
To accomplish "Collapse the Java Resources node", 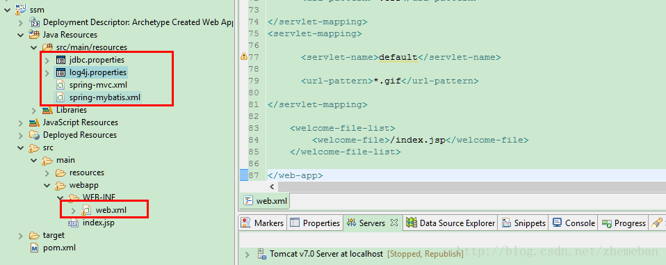I will 20,35.
